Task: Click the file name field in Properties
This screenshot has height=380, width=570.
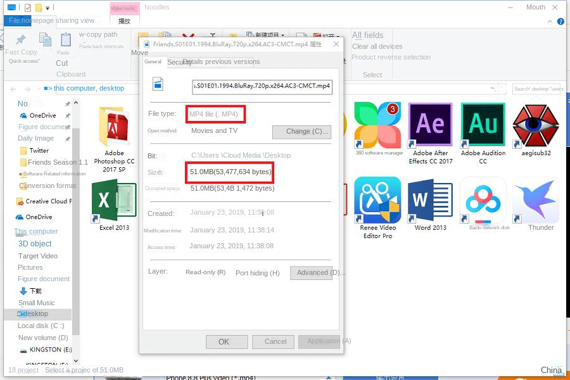Action: pyautogui.click(x=262, y=87)
